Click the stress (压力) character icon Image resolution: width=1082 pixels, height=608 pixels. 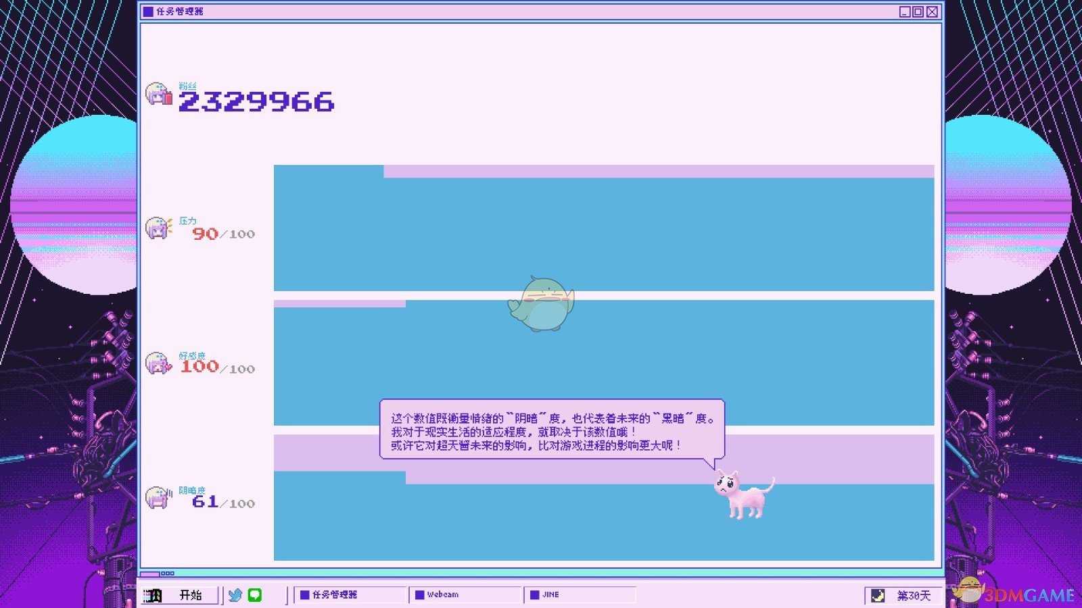point(159,228)
